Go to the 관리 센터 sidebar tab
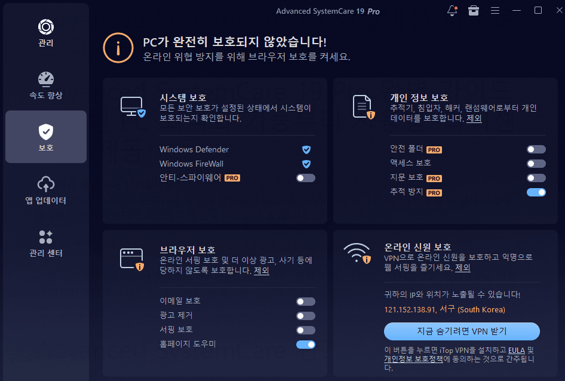The image size is (565, 381). pyautogui.click(x=46, y=243)
